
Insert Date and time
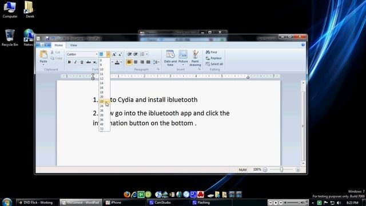pyautogui.click(x=170, y=58)
